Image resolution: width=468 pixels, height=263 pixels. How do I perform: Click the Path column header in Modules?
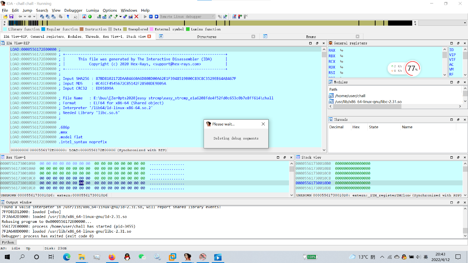[395, 90]
